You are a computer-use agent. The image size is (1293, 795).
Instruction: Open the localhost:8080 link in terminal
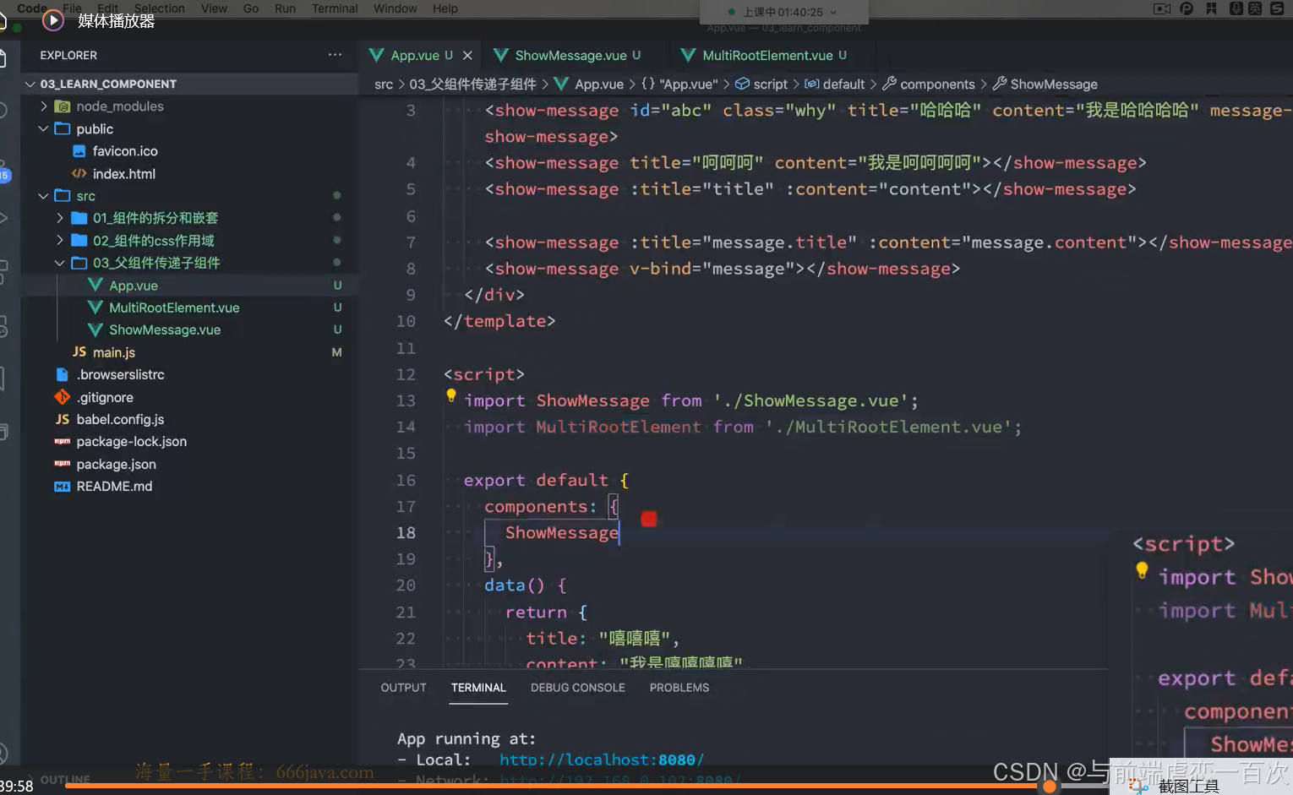click(x=602, y=760)
